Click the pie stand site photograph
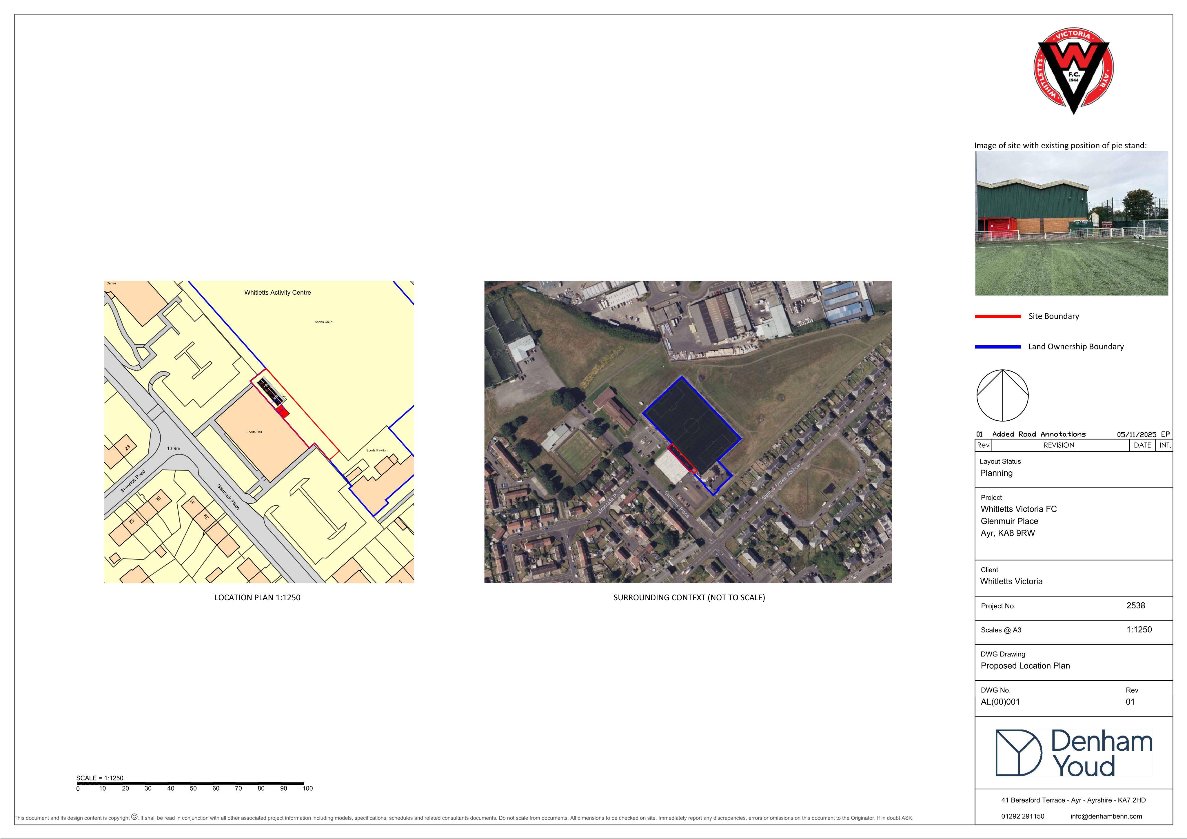 (1071, 223)
